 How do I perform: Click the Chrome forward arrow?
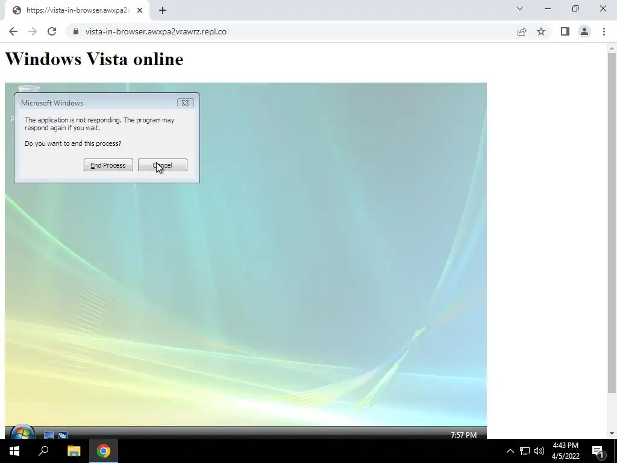(x=33, y=31)
